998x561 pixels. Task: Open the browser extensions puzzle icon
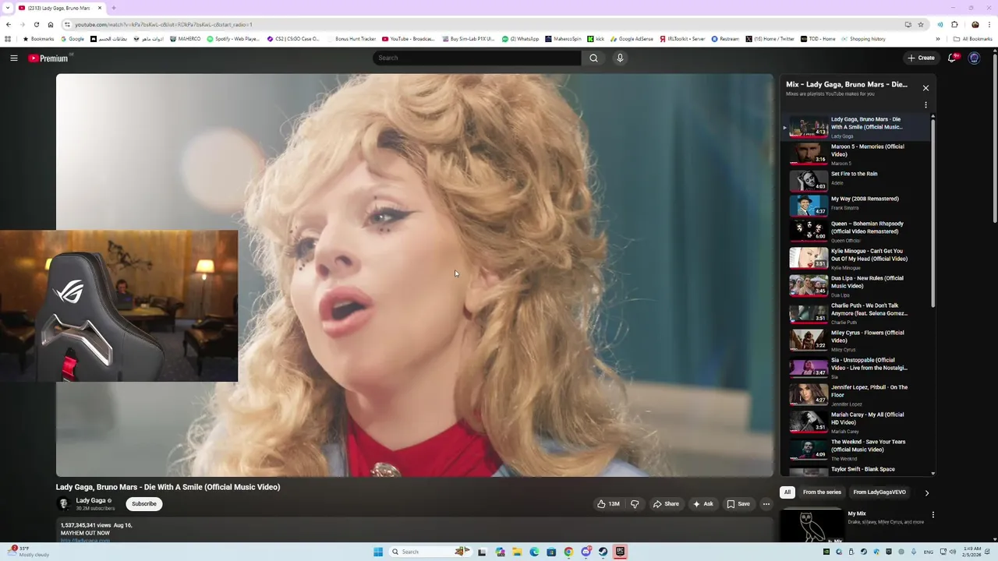tap(954, 24)
